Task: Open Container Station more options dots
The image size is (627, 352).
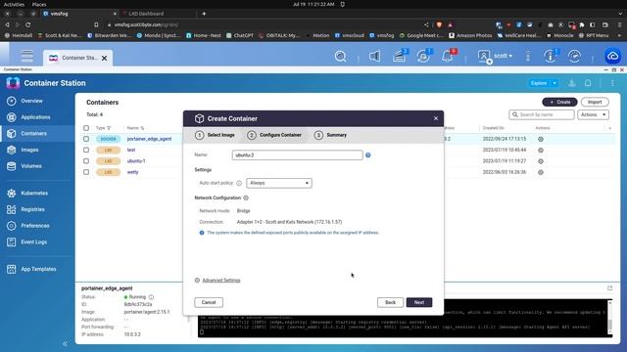Action: point(612,83)
